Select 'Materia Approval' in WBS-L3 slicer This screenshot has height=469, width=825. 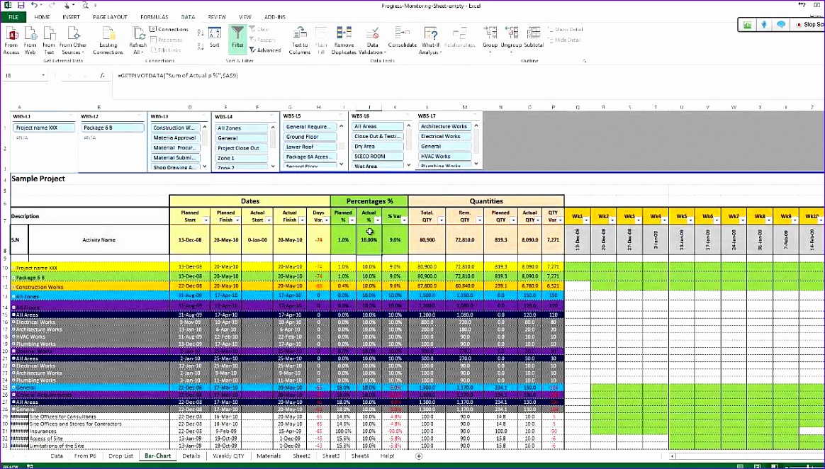pos(176,137)
